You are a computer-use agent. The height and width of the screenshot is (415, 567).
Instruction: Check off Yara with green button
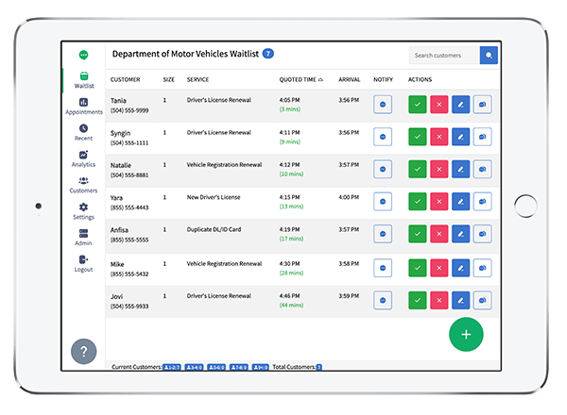418,201
